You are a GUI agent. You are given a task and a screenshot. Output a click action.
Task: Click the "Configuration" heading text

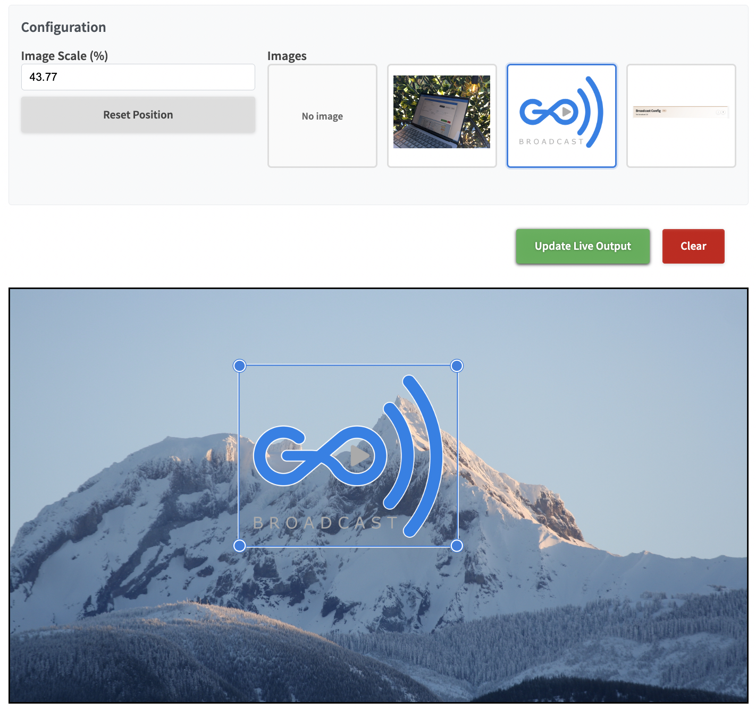tap(64, 27)
